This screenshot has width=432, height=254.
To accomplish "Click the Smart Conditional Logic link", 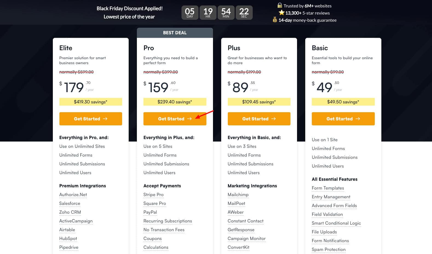I will (336, 223).
